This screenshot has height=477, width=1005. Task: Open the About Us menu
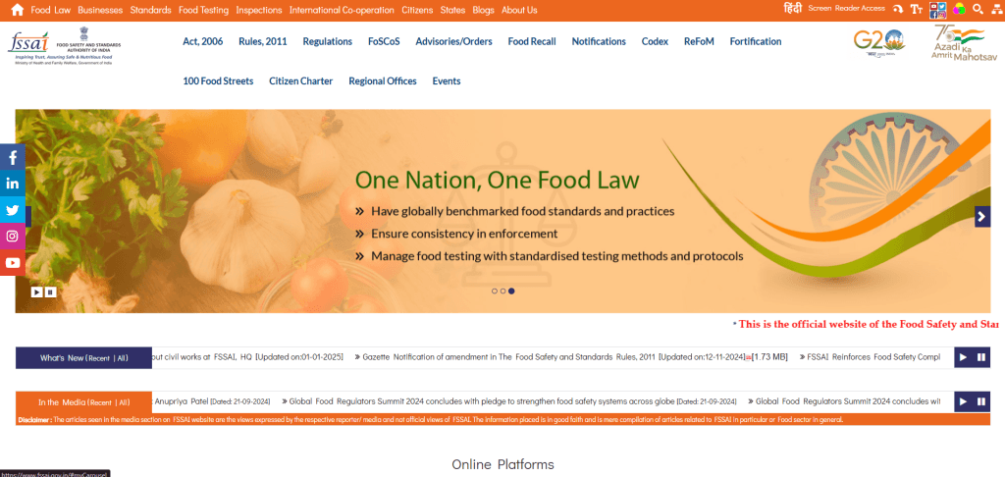tap(519, 10)
